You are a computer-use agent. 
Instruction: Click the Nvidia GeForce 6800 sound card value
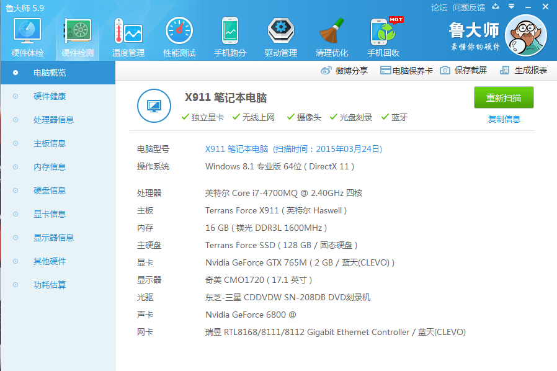point(251,315)
